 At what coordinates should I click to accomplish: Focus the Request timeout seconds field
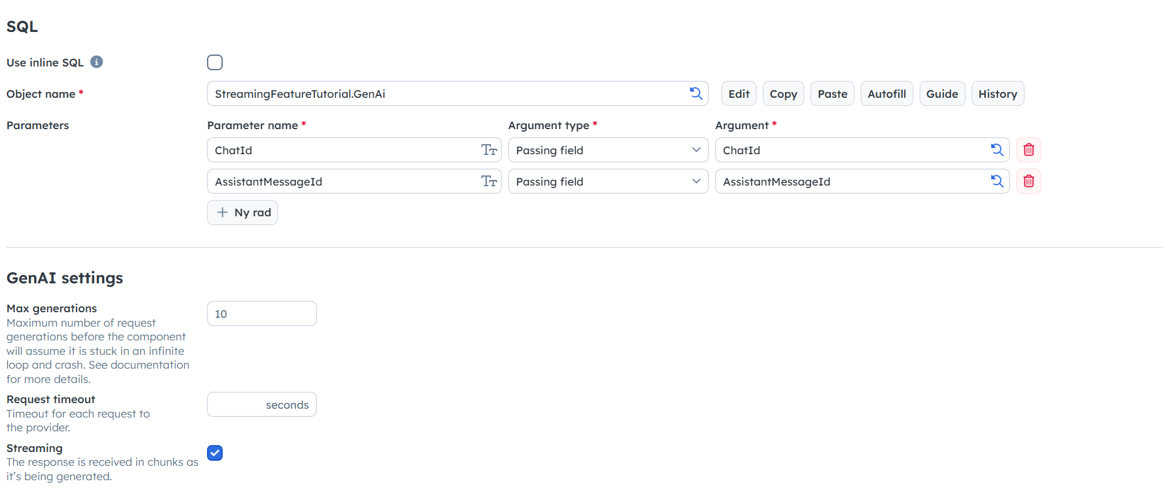262,404
